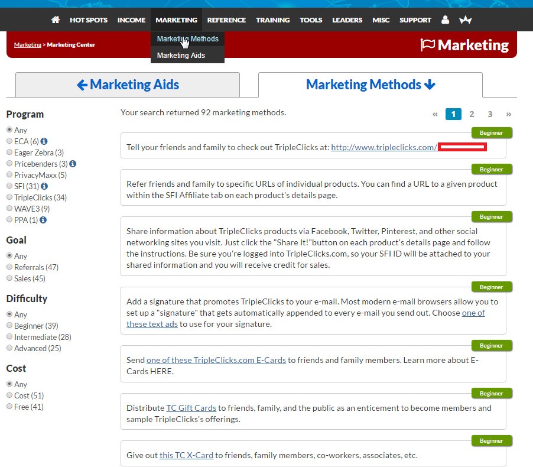Click the 'Your search returned 92 marketing methods.' text
Image resolution: width=533 pixels, height=467 pixels.
pyautogui.click(x=203, y=112)
